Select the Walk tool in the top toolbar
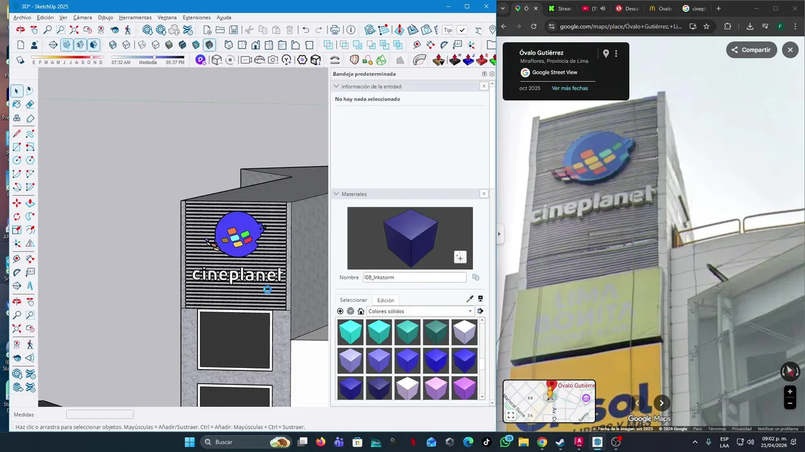805x452 pixels. click(128, 30)
